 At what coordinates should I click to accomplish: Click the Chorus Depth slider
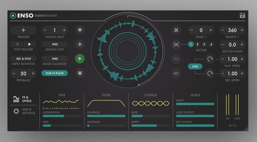click(x=151, y=126)
